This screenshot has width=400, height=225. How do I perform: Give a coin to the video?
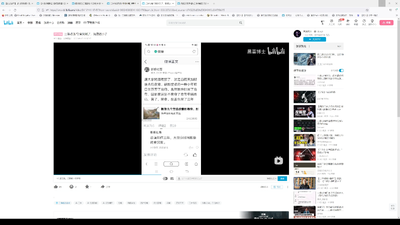[71, 186]
